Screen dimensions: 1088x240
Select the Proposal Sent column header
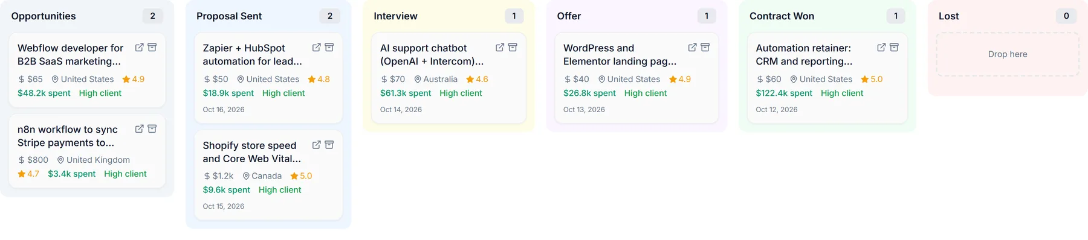(x=229, y=16)
